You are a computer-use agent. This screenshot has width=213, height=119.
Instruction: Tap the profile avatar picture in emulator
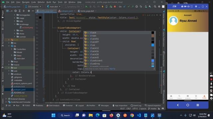(x=173, y=21)
